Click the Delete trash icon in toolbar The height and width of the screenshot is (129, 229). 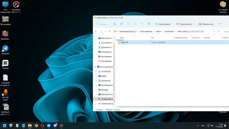149,24
